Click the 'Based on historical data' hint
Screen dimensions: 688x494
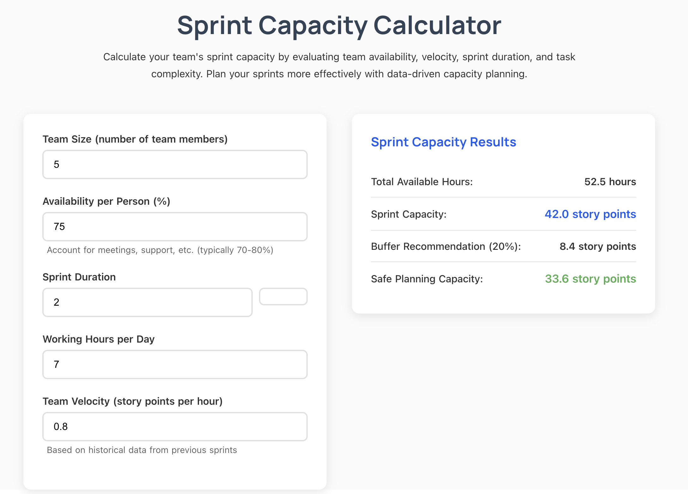tap(142, 450)
